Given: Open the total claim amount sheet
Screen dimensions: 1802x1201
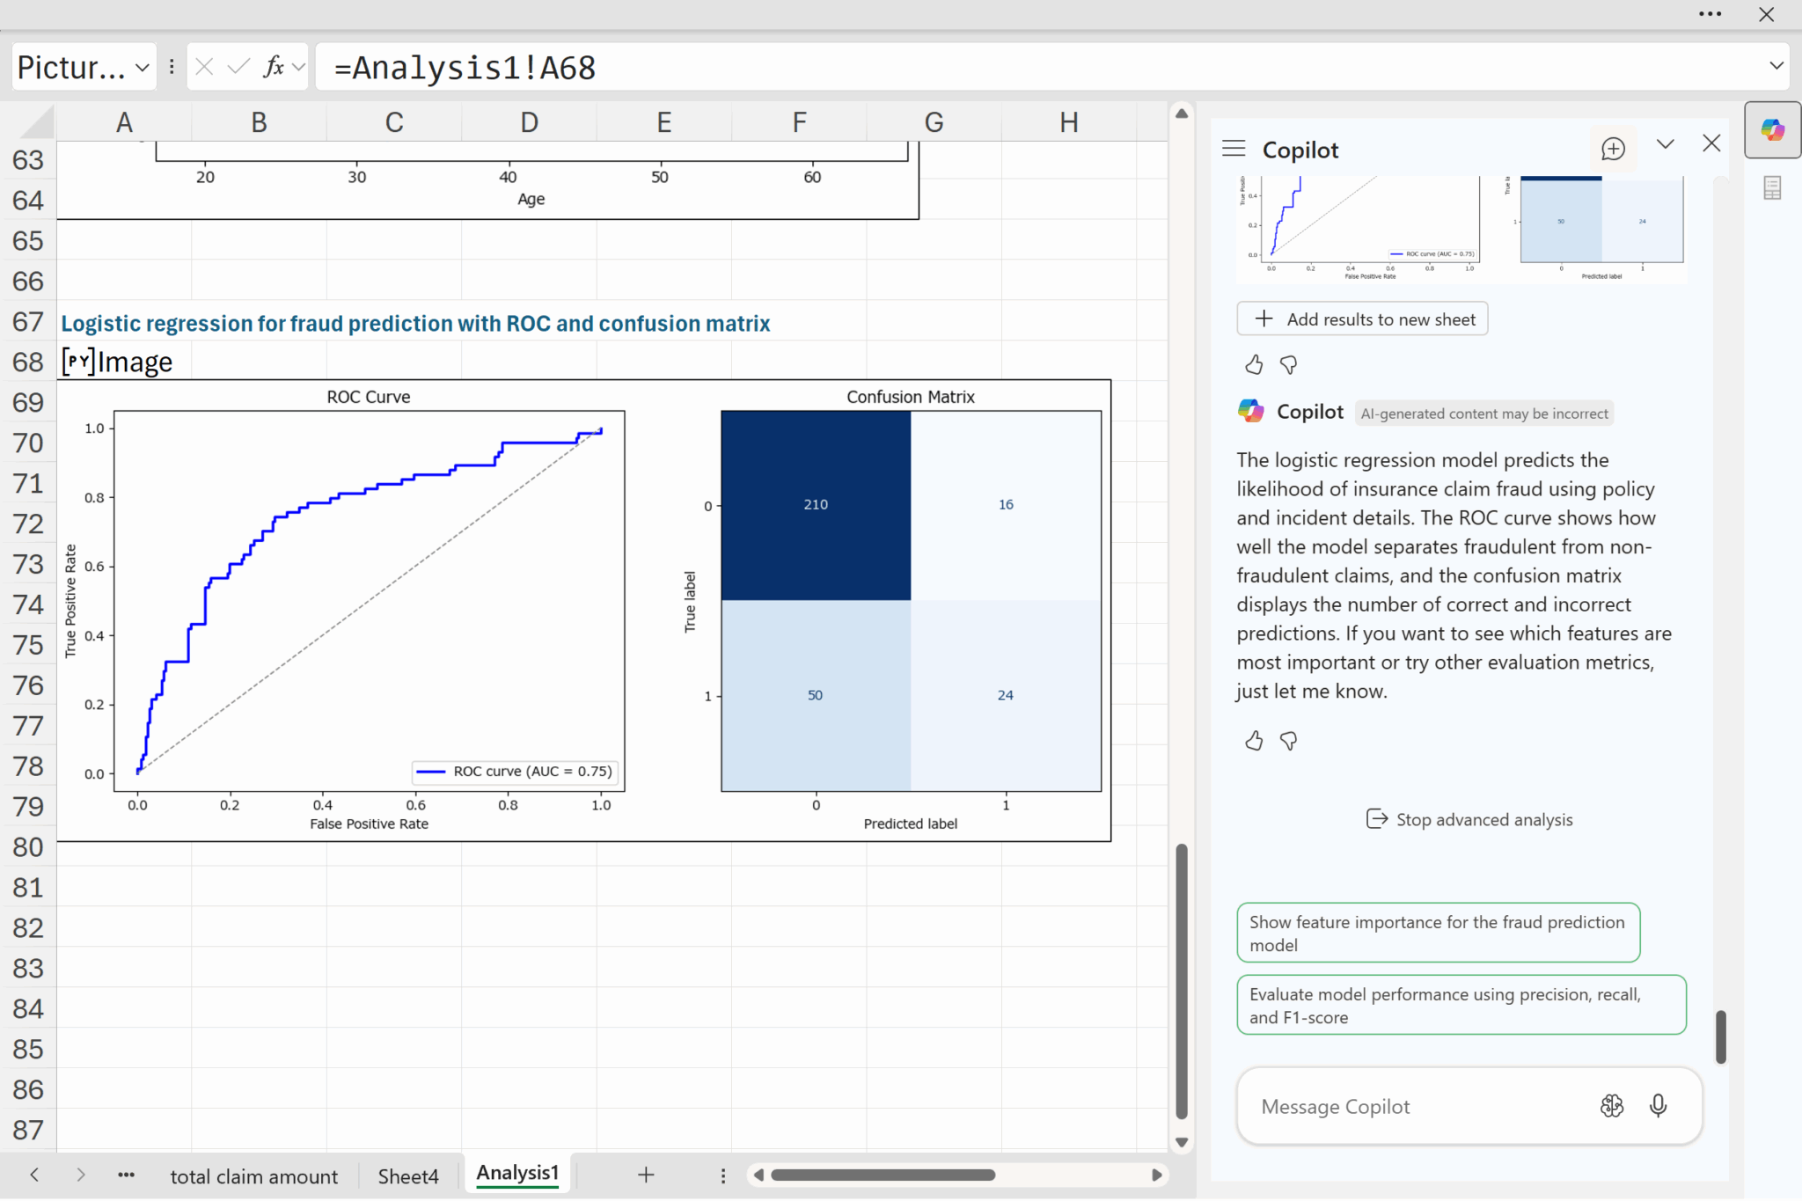Looking at the screenshot, I should [253, 1175].
